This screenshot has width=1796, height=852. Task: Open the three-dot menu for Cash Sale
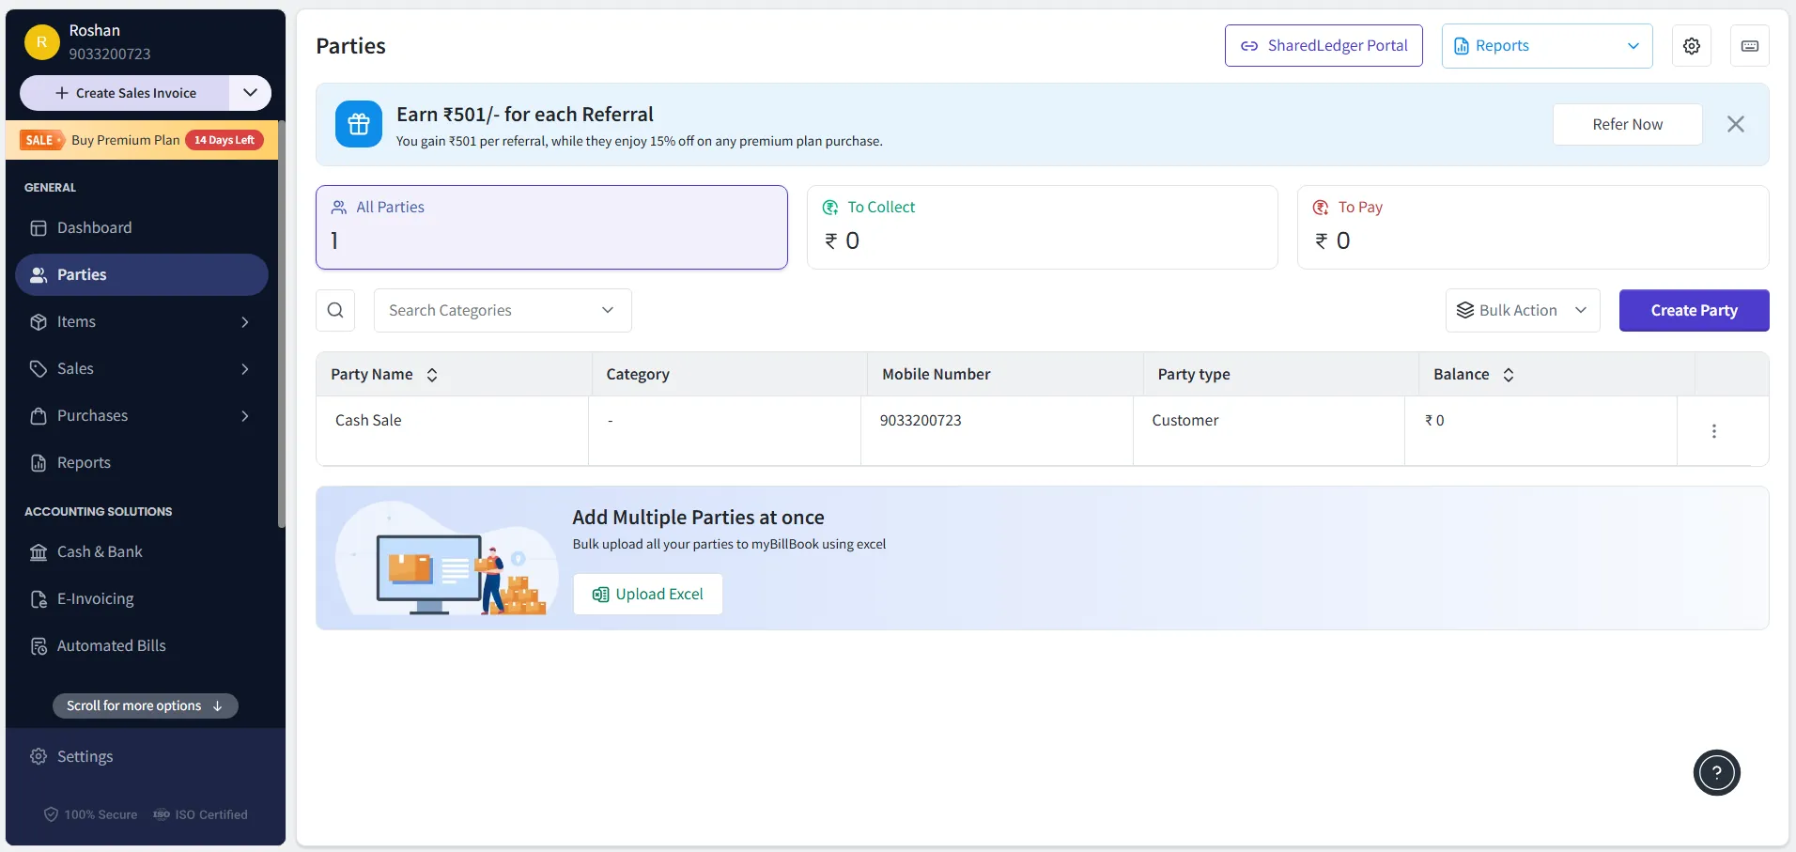point(1713,431)
